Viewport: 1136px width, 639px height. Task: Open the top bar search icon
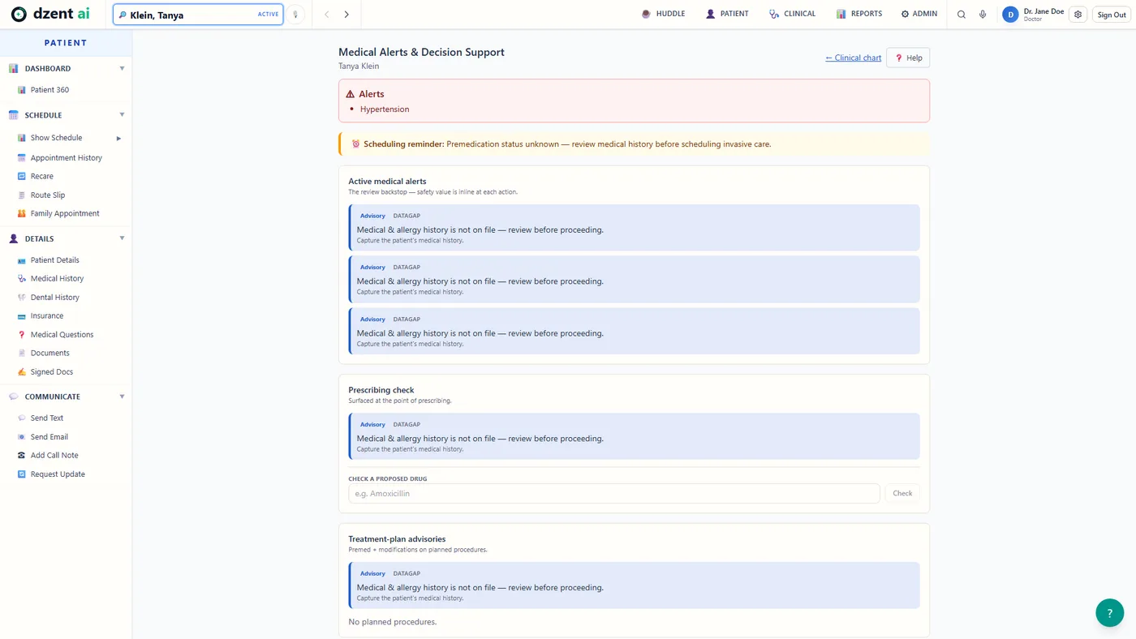click(962, 15)
